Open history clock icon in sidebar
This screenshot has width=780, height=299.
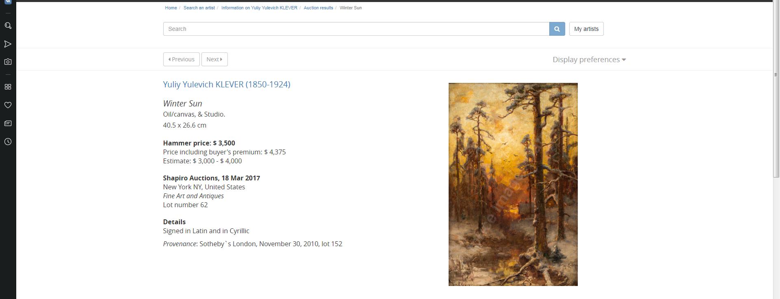(x=8, y=142)
